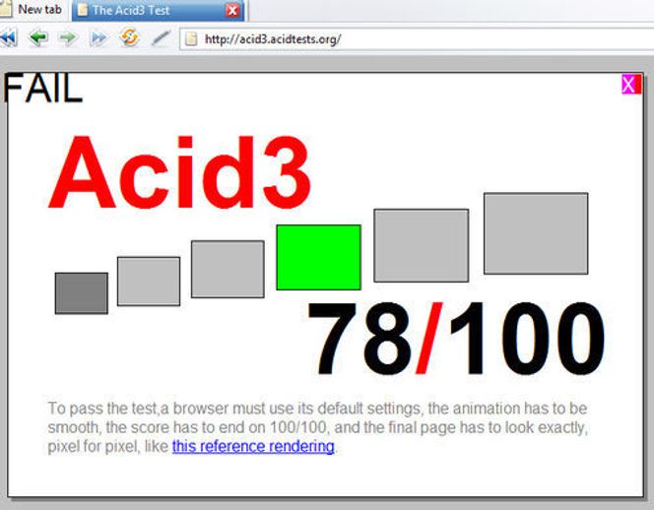This screenshot has width=654, height=510.
Task: Click the address bar URL field
Action: [x=417, y=39]
